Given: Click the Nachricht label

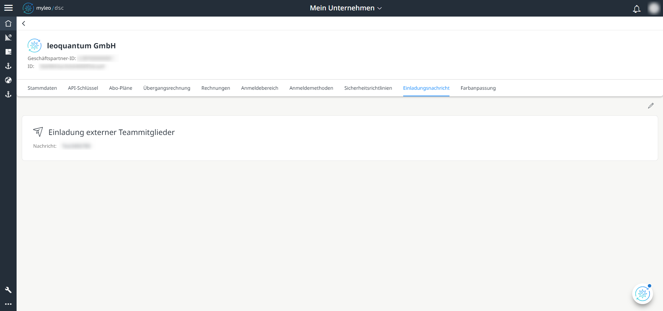Looking at the screenshot, I should tap(45, 146).
